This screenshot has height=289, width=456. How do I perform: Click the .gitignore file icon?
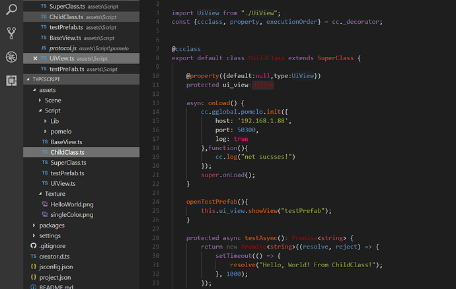34,245
